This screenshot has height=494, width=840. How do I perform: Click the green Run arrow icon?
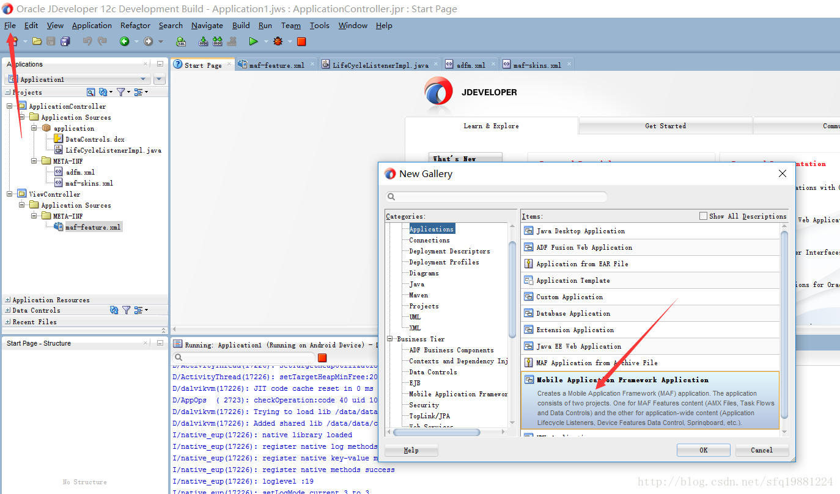click(253, 42)
